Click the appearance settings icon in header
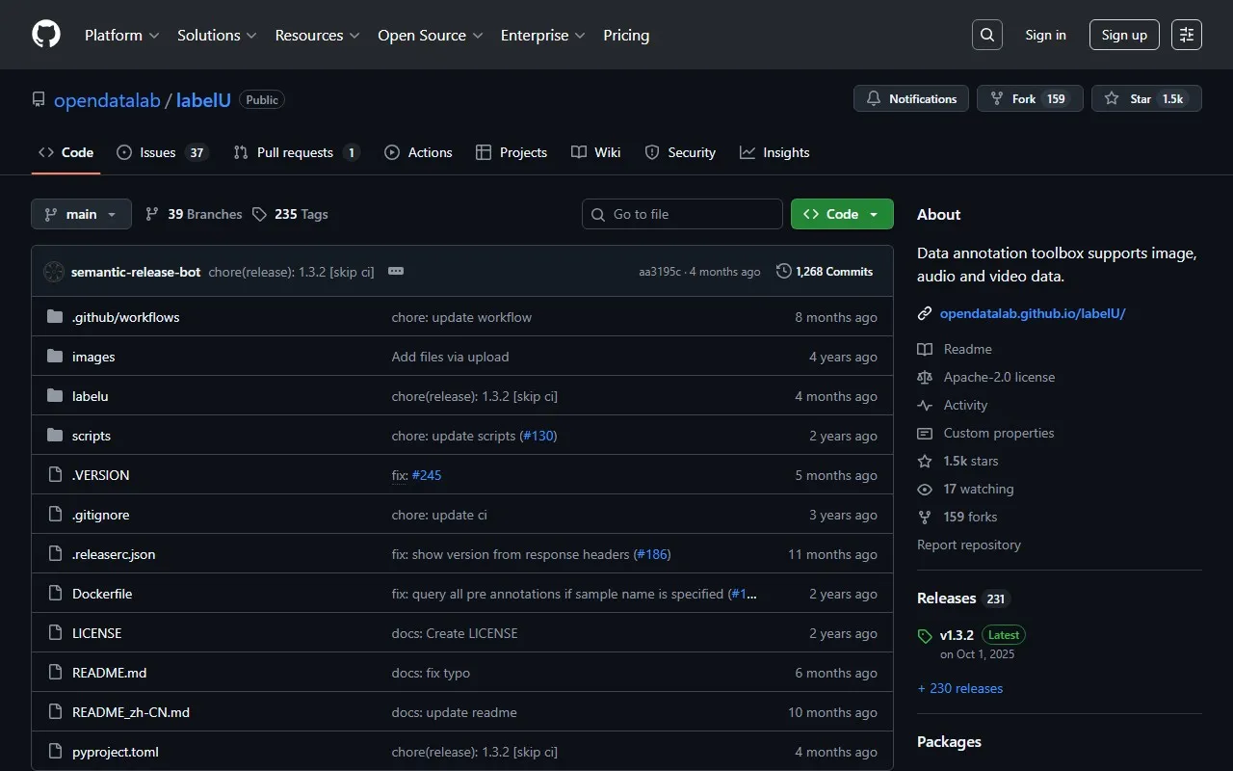1233x771 pixels. pyautogui.click(x=1187, y=35)
